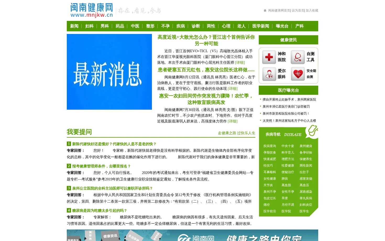Image resolution: width=385 pixels, height=241 pixels.
Task: Open the 自测工具 stethoscope icon
Action: pos(298,57)
